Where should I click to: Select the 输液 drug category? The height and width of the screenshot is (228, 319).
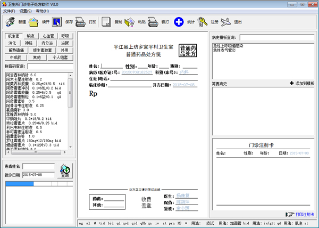30,36
